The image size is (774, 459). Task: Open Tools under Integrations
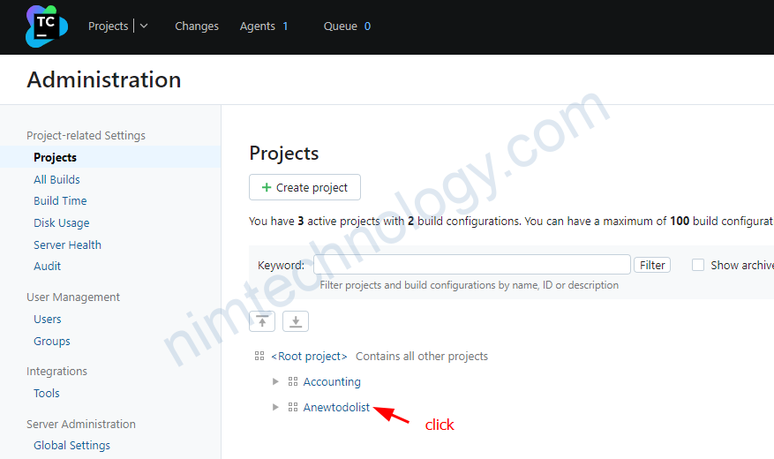[x=47, y=394]
